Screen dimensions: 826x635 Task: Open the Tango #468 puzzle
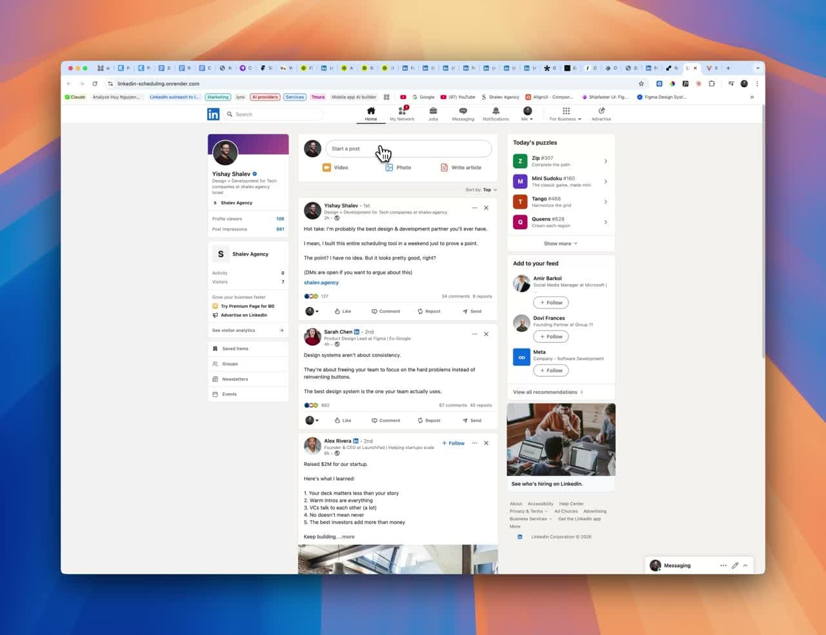[561, 201]
